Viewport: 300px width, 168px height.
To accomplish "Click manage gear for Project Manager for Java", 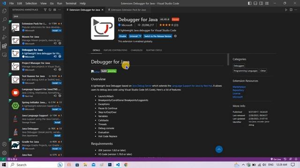I will (60, 70).
